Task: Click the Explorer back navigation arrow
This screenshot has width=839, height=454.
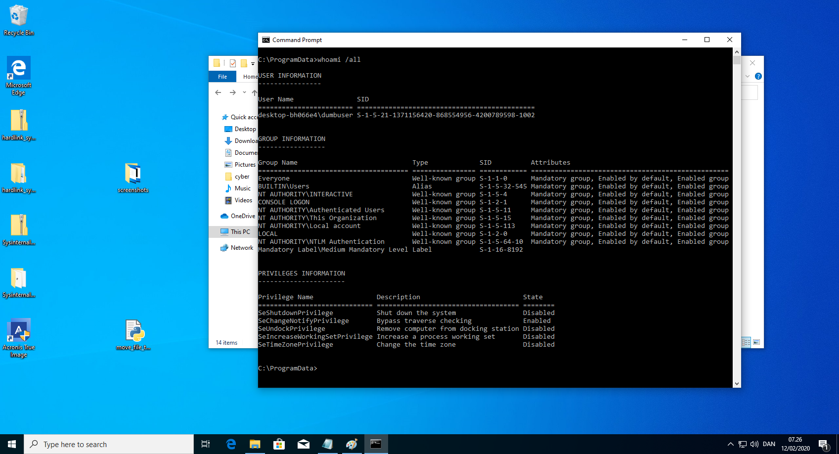Action: [x=218, y=92]
